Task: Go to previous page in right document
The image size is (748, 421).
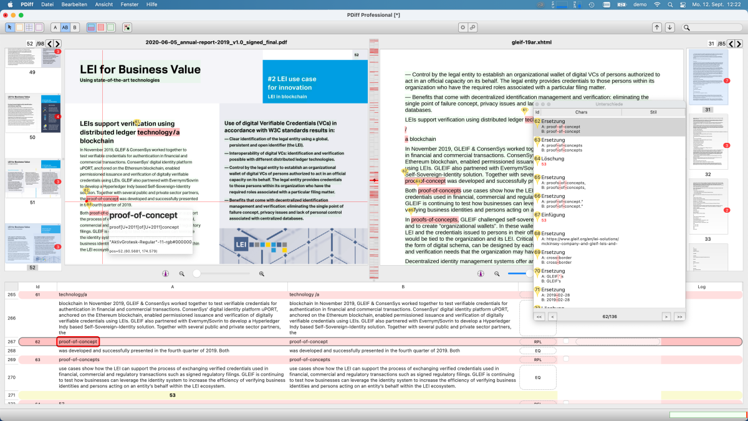Action: [x=731, y=44]
